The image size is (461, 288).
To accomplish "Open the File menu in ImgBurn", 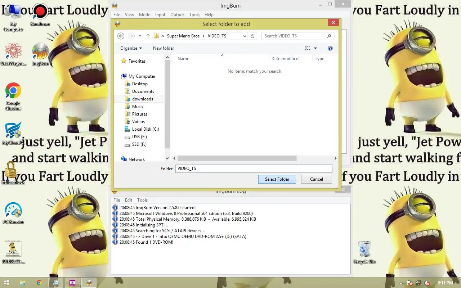I will click(x=117, y=15).
